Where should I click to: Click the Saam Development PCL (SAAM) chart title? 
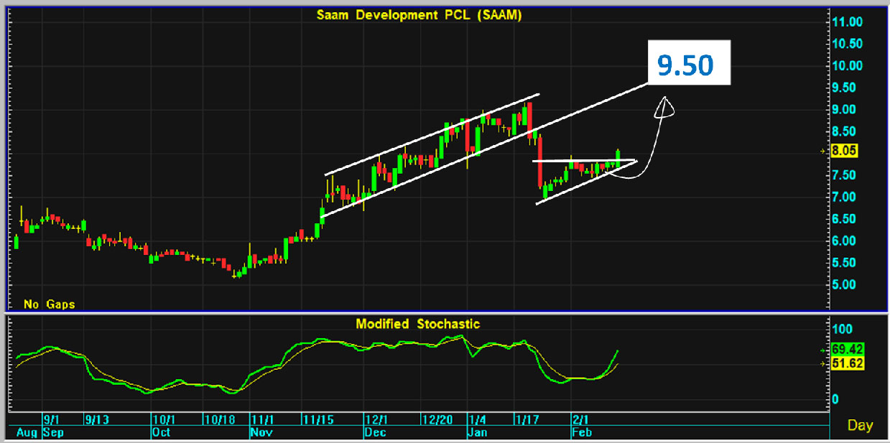coord(419,16)
